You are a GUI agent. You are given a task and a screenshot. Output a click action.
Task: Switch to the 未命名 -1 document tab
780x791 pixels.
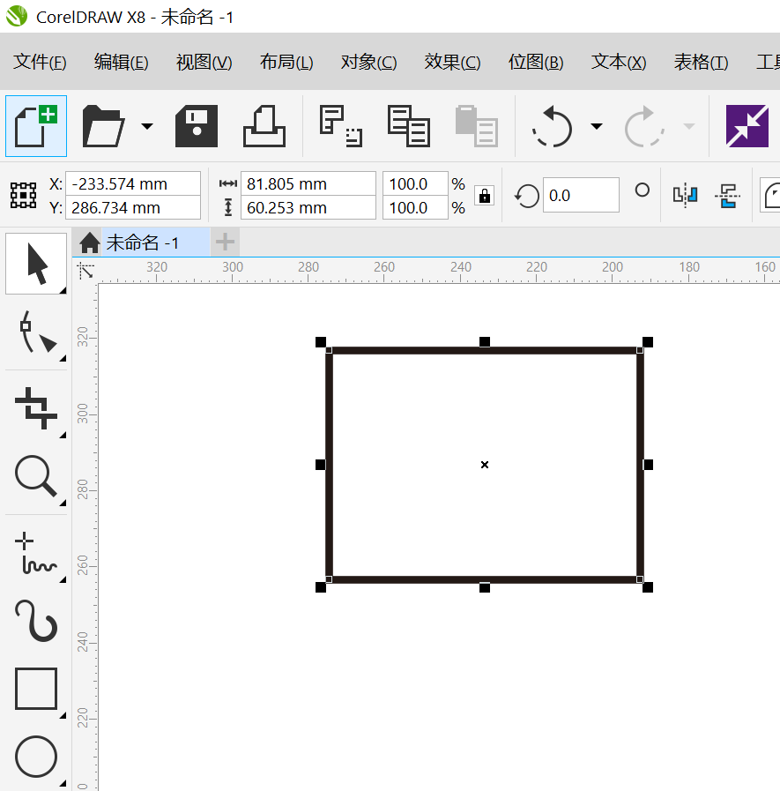click(142, 243)
